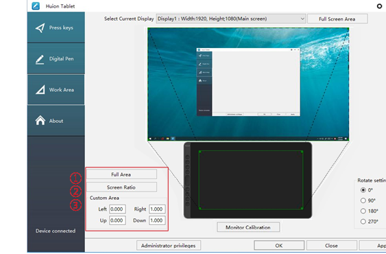The width and height of the screenshot is (386, 254).
Task: Click the bottom-right green handle of tablet area
Action: point(302,209)
